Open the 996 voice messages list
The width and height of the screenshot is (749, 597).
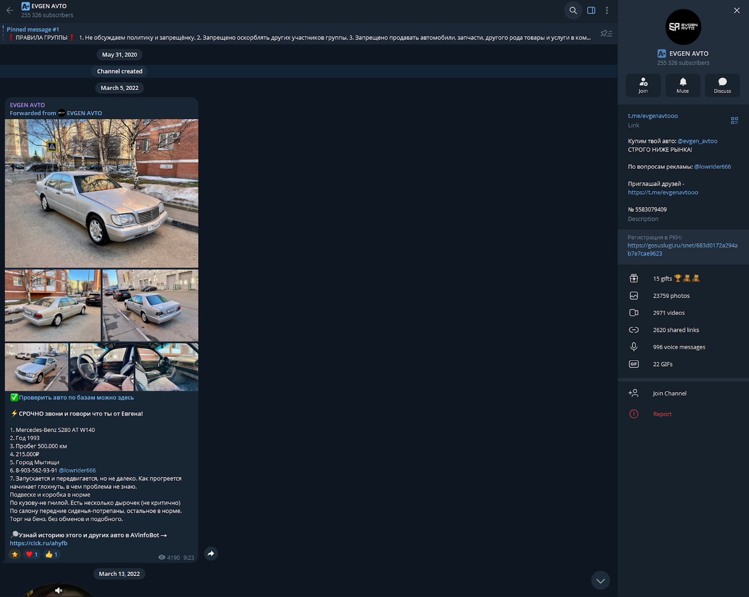(679, 347)
